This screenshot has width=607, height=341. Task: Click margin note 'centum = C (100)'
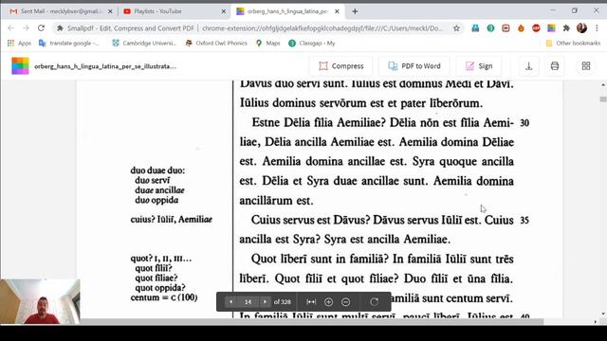point(164,297)
